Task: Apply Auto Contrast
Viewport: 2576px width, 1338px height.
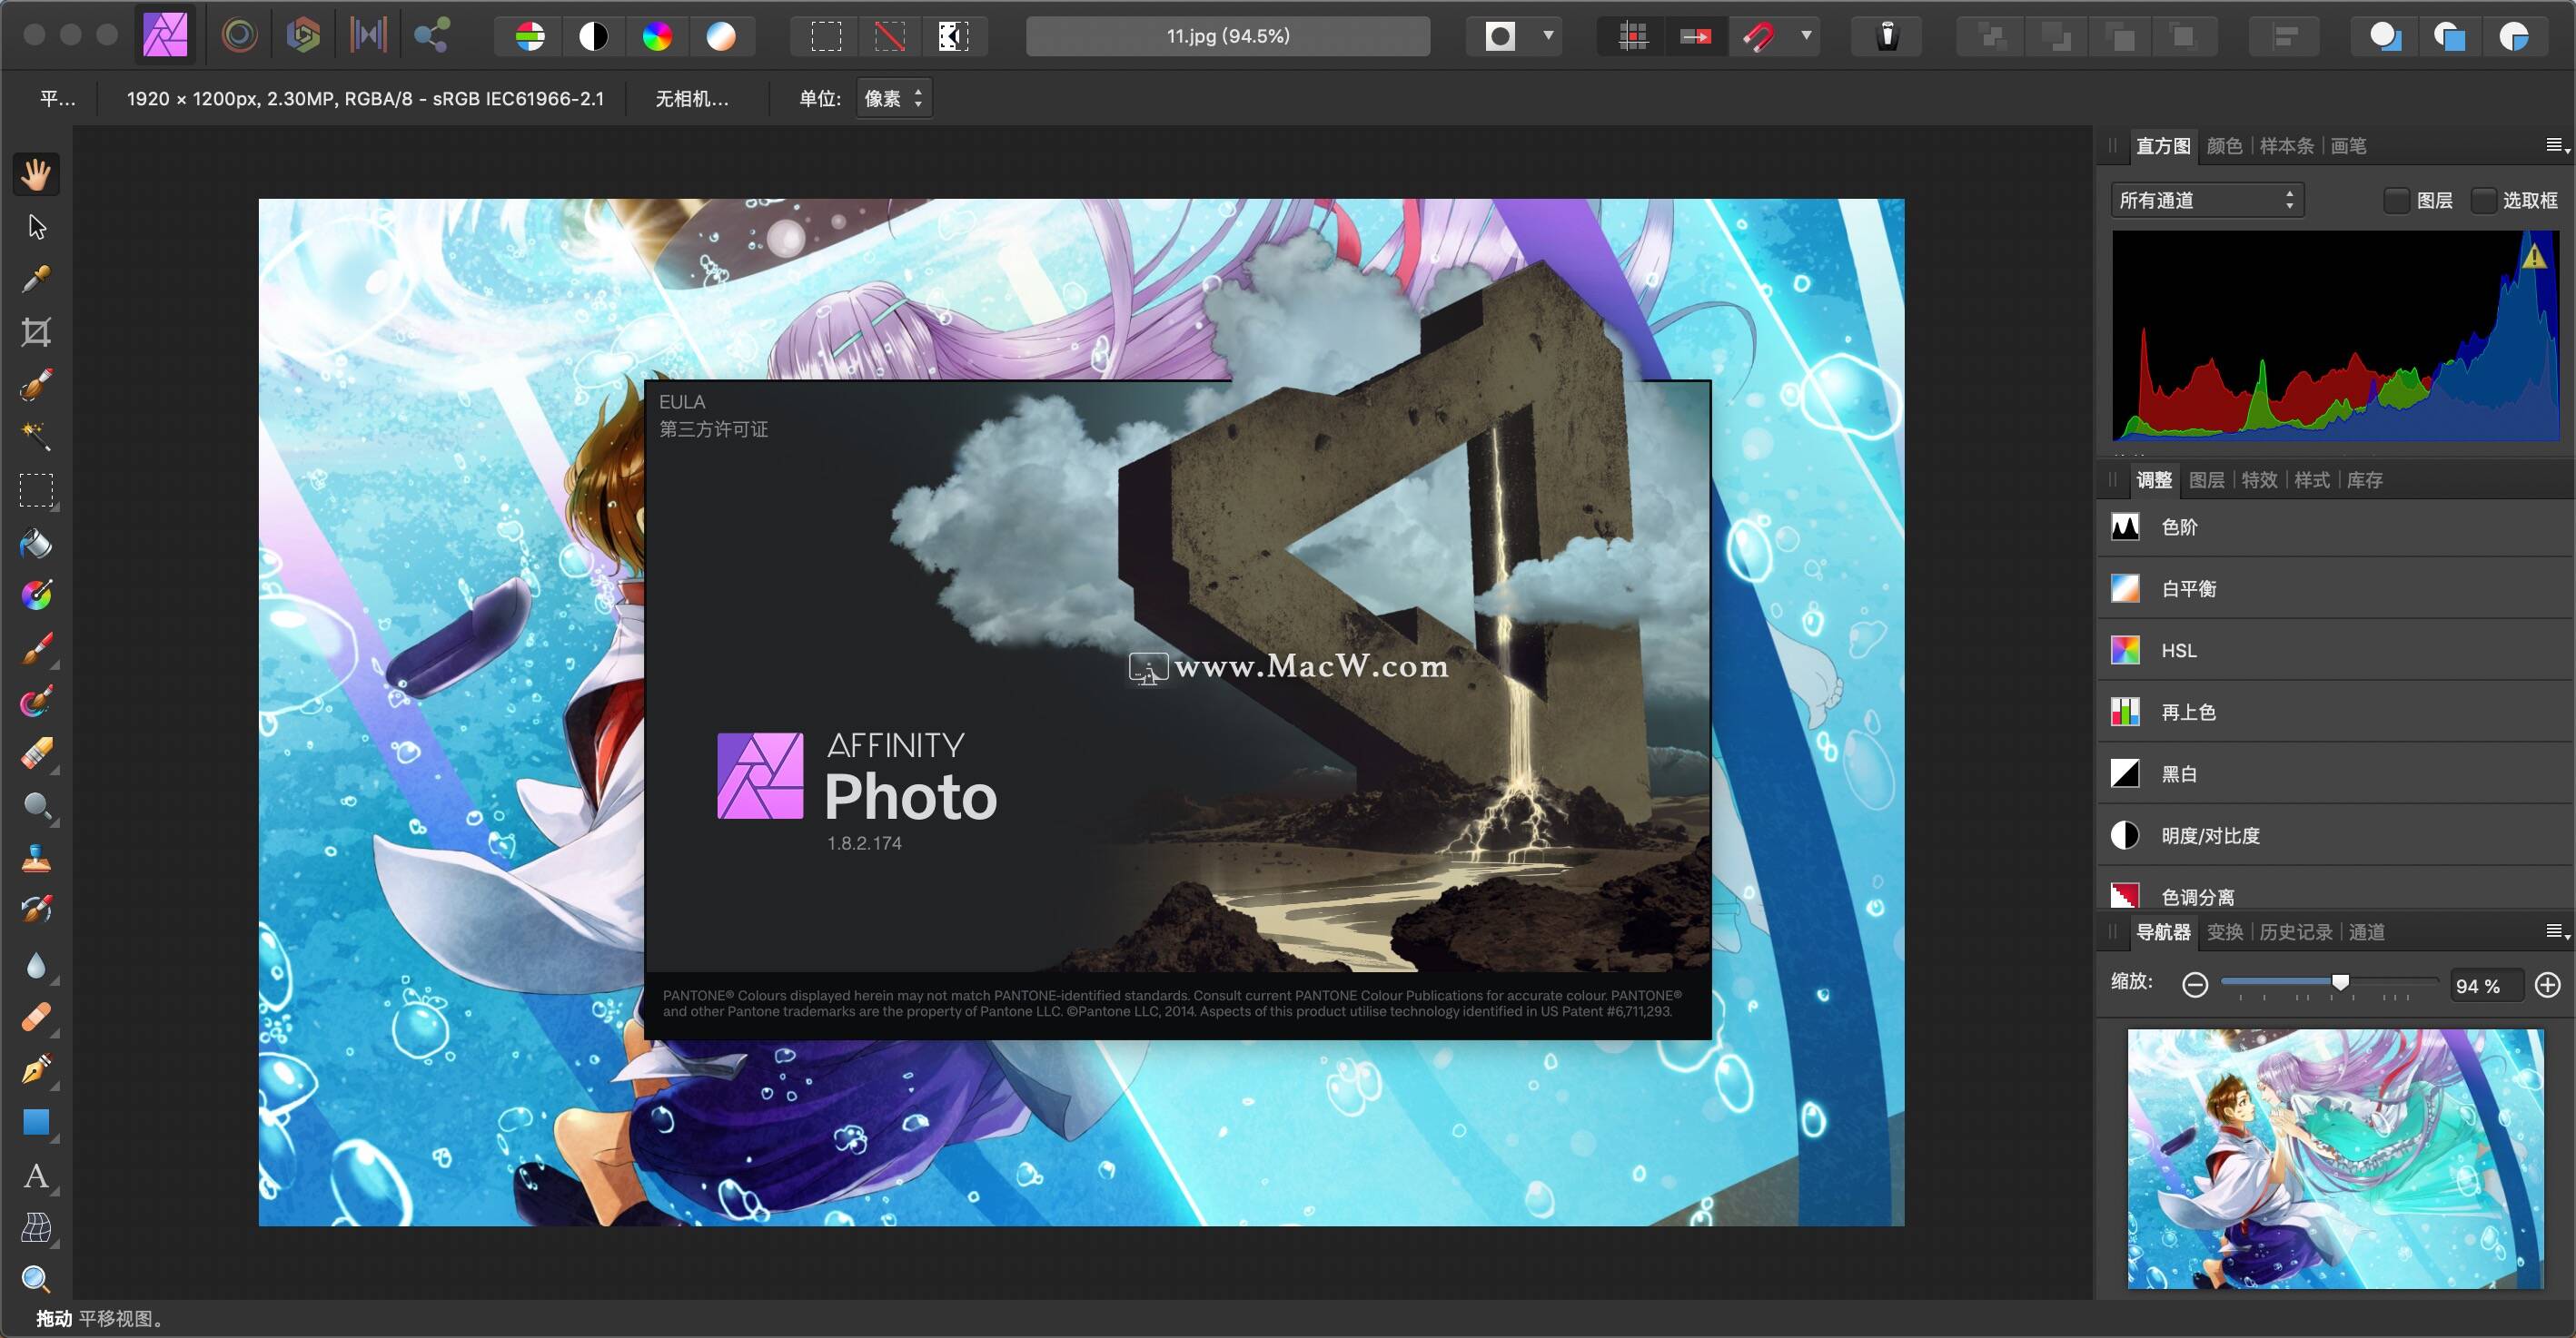Action: pos(594,37)
